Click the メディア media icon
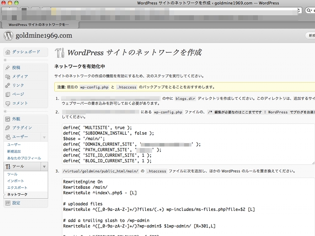The image size is (315, 236). click(x=8, y=77)
